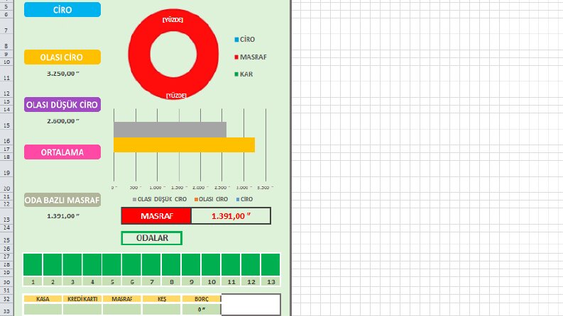Click the KAR legend entry beside donut chart

(244, 74)
